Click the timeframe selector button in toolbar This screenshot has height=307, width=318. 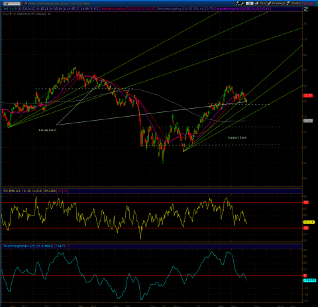pyautogui.click(x=249, y=3)
